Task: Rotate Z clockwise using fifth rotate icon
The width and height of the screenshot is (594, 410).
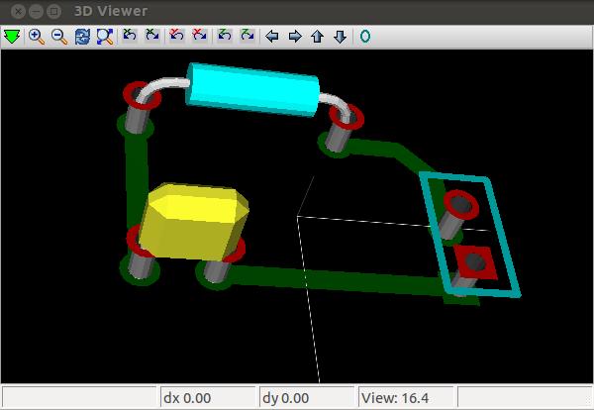Action: pos(225,37)
